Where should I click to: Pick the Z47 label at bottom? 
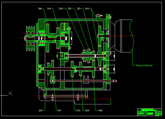pyautogui.click(x=60, y=110)
